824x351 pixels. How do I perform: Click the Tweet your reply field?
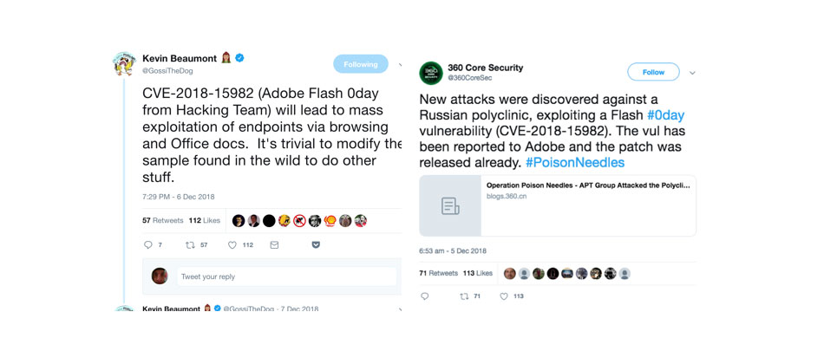click(x=286, y=276)
